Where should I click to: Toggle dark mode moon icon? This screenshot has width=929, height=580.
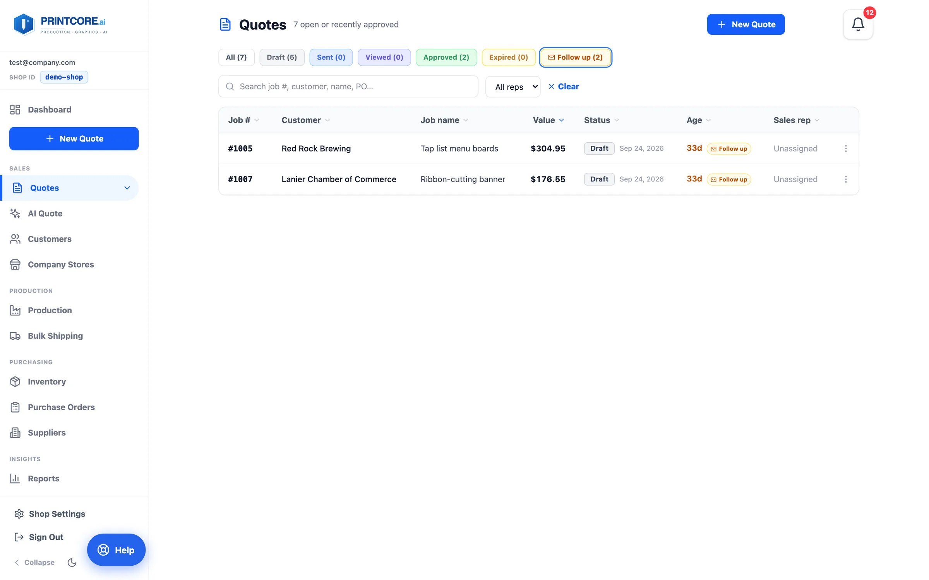click(72, 562)
